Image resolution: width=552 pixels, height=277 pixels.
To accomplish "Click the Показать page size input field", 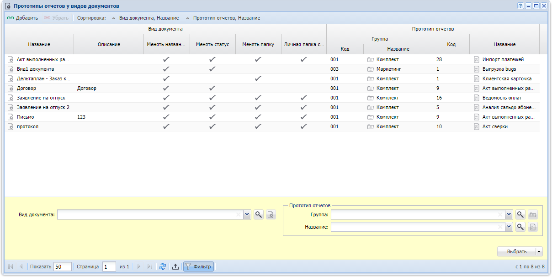I will (63, 267).
